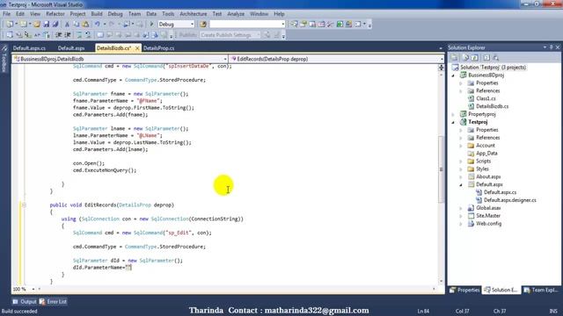This screenshot has height=316, width=563.
Task: Open the Error List panel button
Action: click(x=53, y=302)
